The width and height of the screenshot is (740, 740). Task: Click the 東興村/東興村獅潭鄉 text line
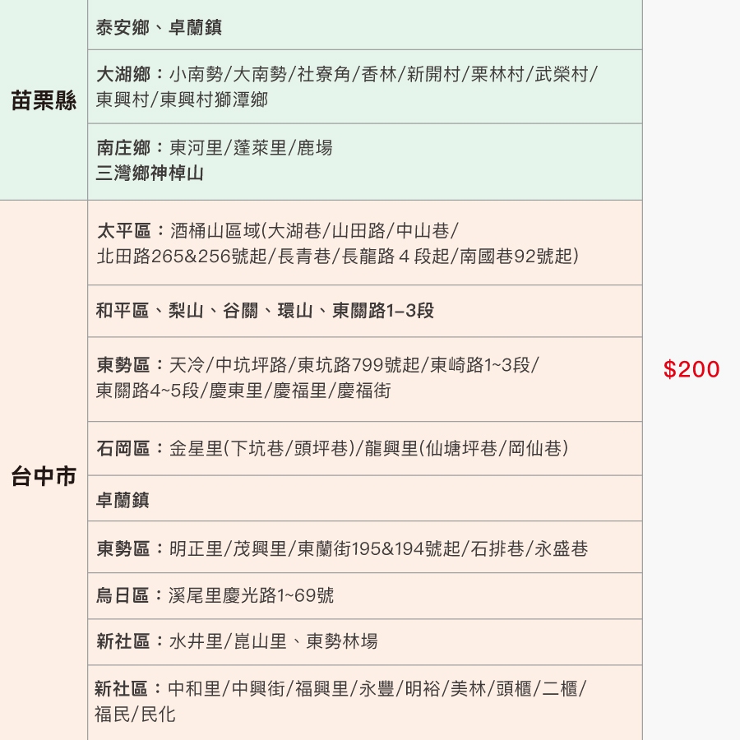[182, 100]
